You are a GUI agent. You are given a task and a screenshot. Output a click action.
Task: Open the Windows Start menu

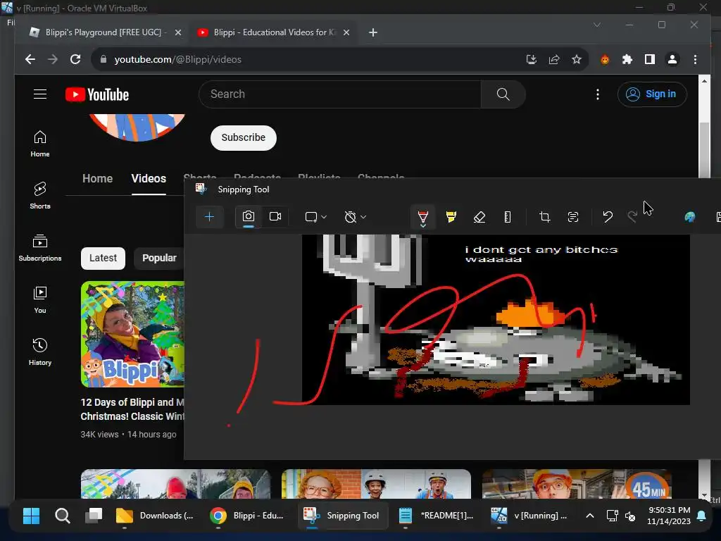[31, 516]
